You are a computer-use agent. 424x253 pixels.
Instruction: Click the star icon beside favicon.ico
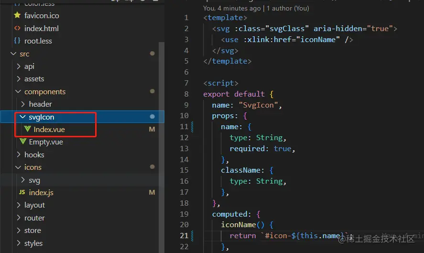pyautogui.click(x=17, y=15)
